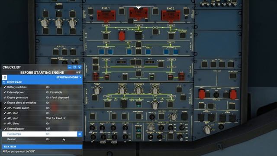Untick the APU bleed checkmark
The height and width of the screenshot is (156, 277).
tap(5, 123)
